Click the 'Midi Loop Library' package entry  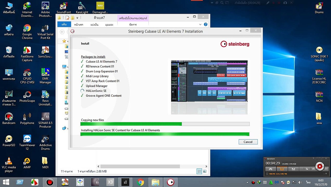coord(97,76)
